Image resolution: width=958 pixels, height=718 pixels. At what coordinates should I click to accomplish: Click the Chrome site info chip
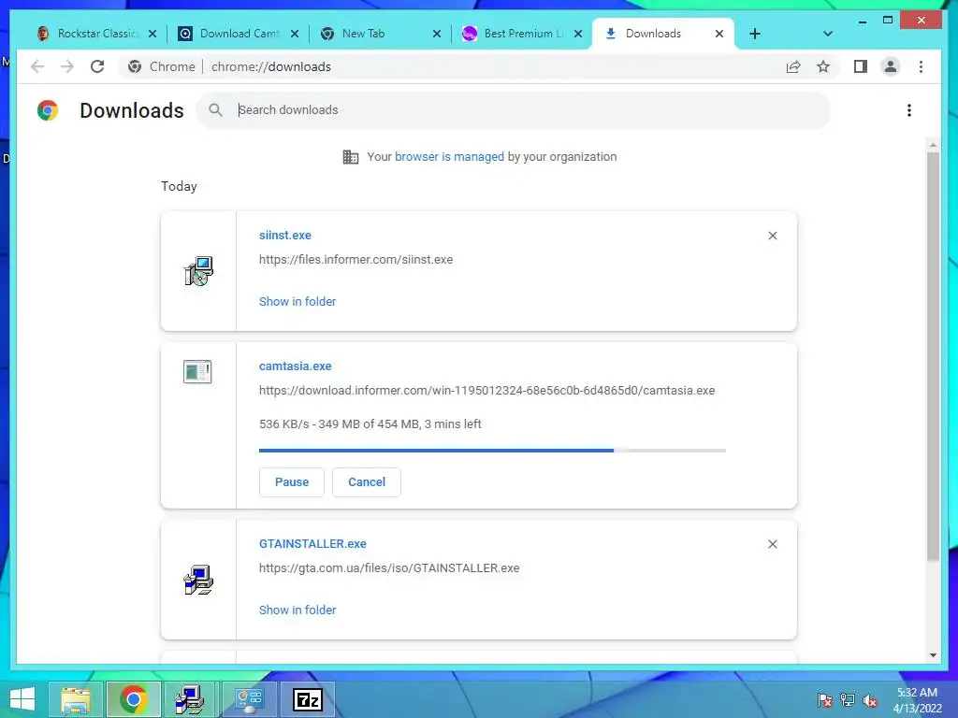click(162, 66)
